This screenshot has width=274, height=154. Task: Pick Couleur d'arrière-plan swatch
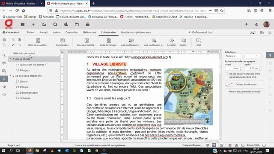[229, 84]
